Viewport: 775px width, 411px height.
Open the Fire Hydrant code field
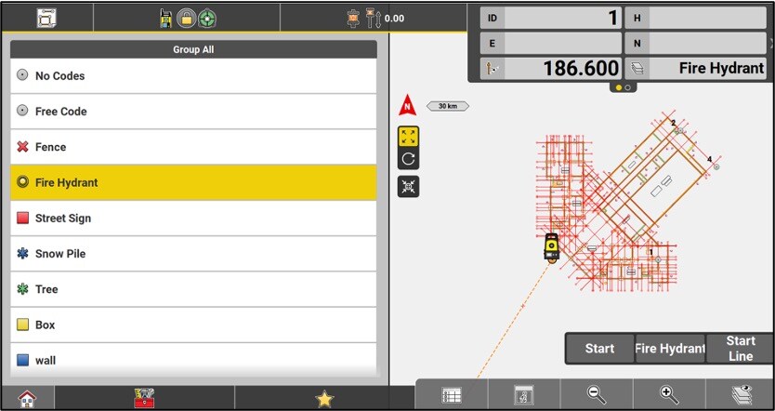pos(696,68)
